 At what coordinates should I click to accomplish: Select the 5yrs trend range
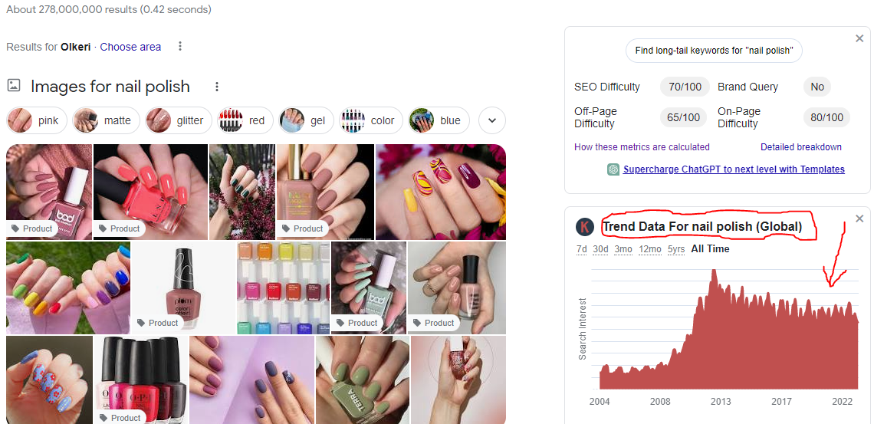[676, 249]
